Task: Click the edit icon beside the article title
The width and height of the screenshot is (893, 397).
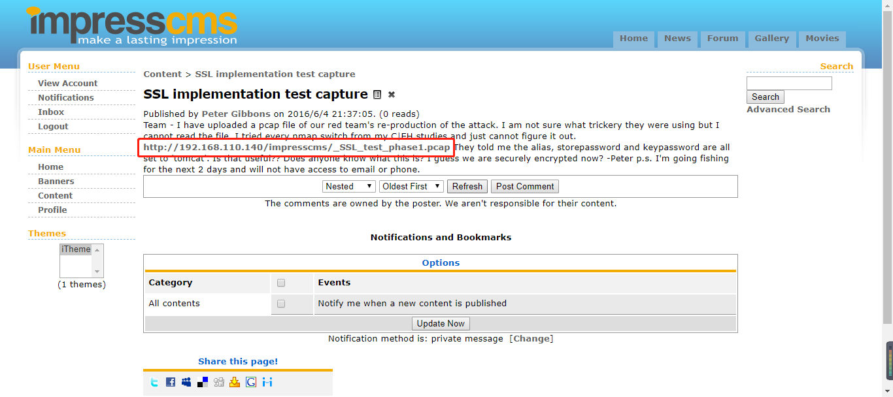Action: click(x=377, y=95)
